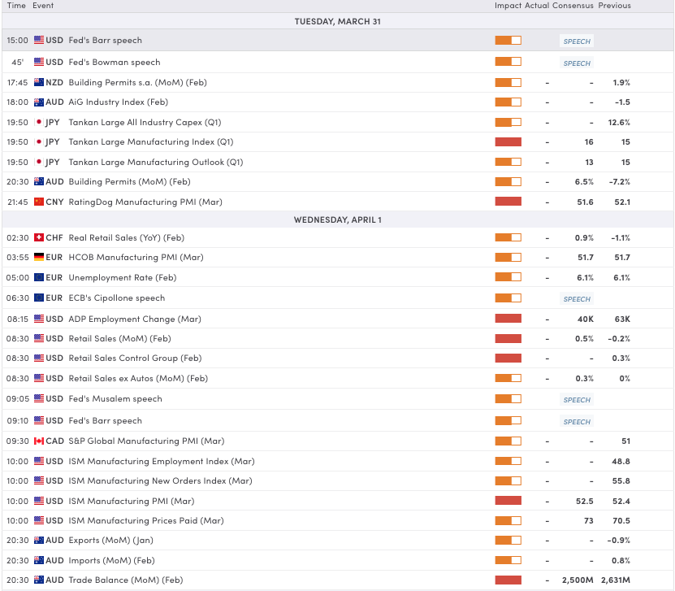This screenshot has width=675, height=591.
Task: Click the high impact bar for Retail Sales (MoM)
Action: [508, 338]
